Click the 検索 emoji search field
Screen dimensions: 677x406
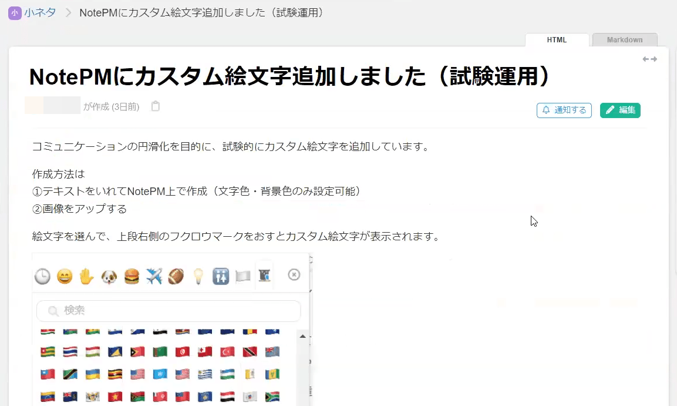point(169,311)
